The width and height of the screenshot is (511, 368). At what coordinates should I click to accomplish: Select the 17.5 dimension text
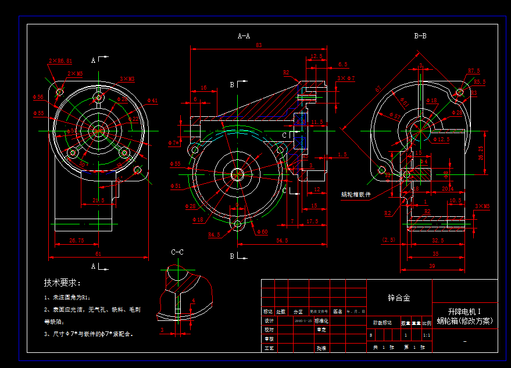312,221
